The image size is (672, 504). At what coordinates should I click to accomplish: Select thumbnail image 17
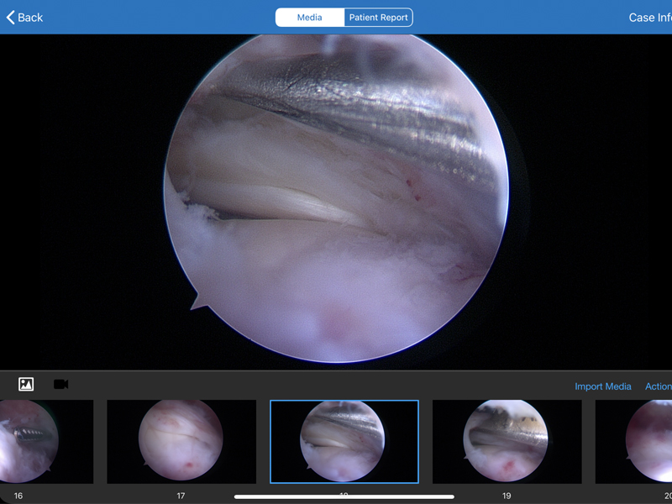point(181,442)
